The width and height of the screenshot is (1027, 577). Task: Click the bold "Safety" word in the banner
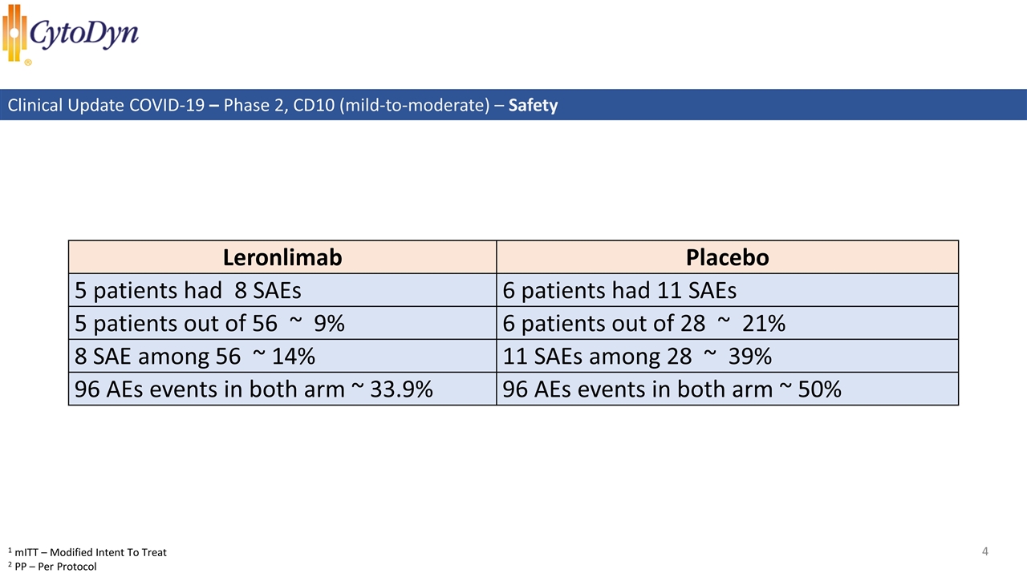click(x=533, y=105)
